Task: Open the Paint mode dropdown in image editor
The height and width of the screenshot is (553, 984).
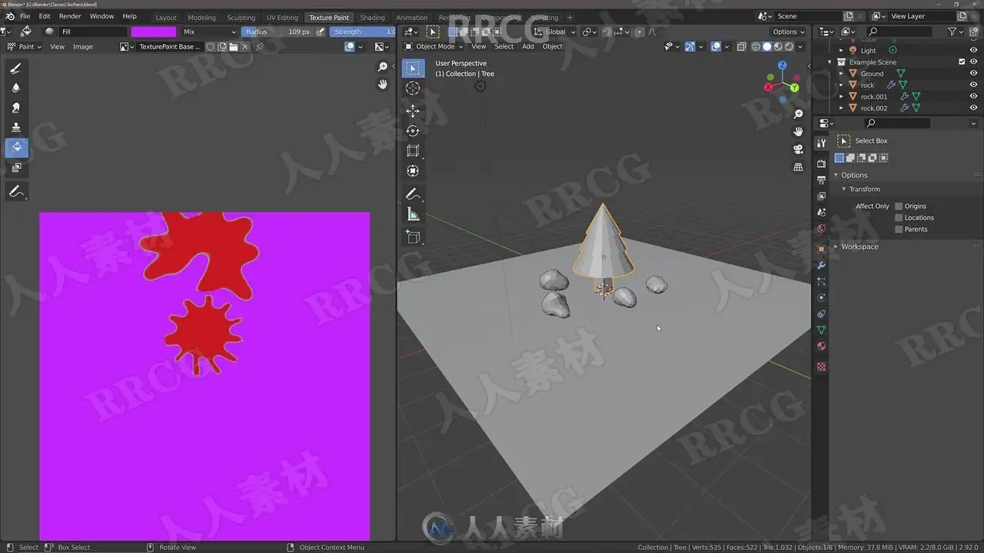Action: [24, 47]
